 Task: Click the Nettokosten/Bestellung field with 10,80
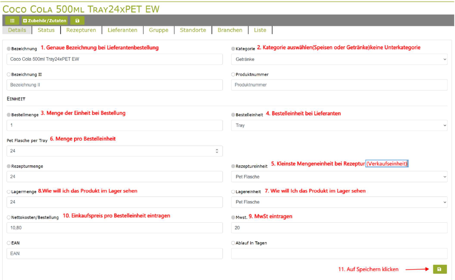coord(115,228)
